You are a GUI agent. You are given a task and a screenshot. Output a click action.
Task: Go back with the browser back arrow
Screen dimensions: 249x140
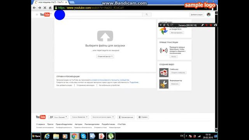(x=34, y=8)
